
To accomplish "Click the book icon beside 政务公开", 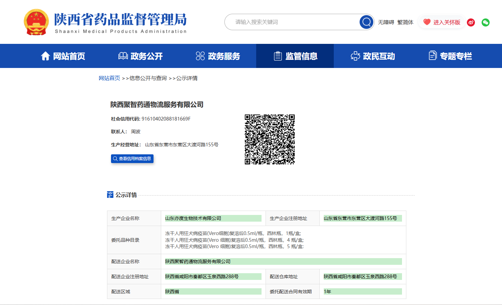I will 123,56.
